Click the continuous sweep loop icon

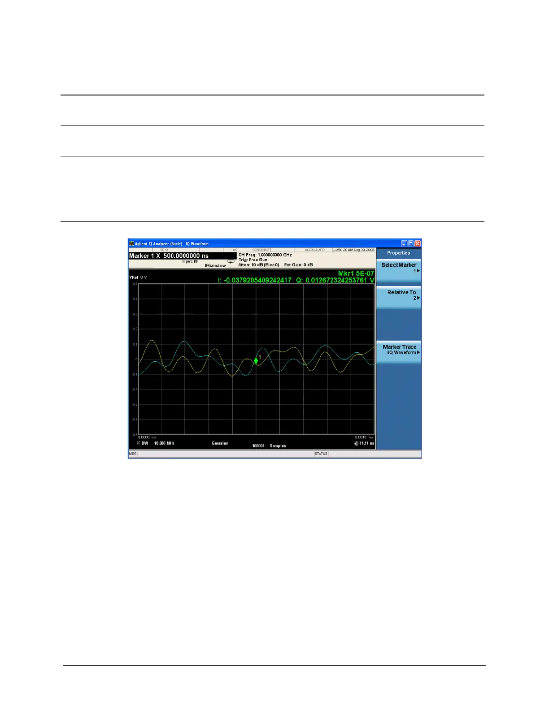point(231,261)
